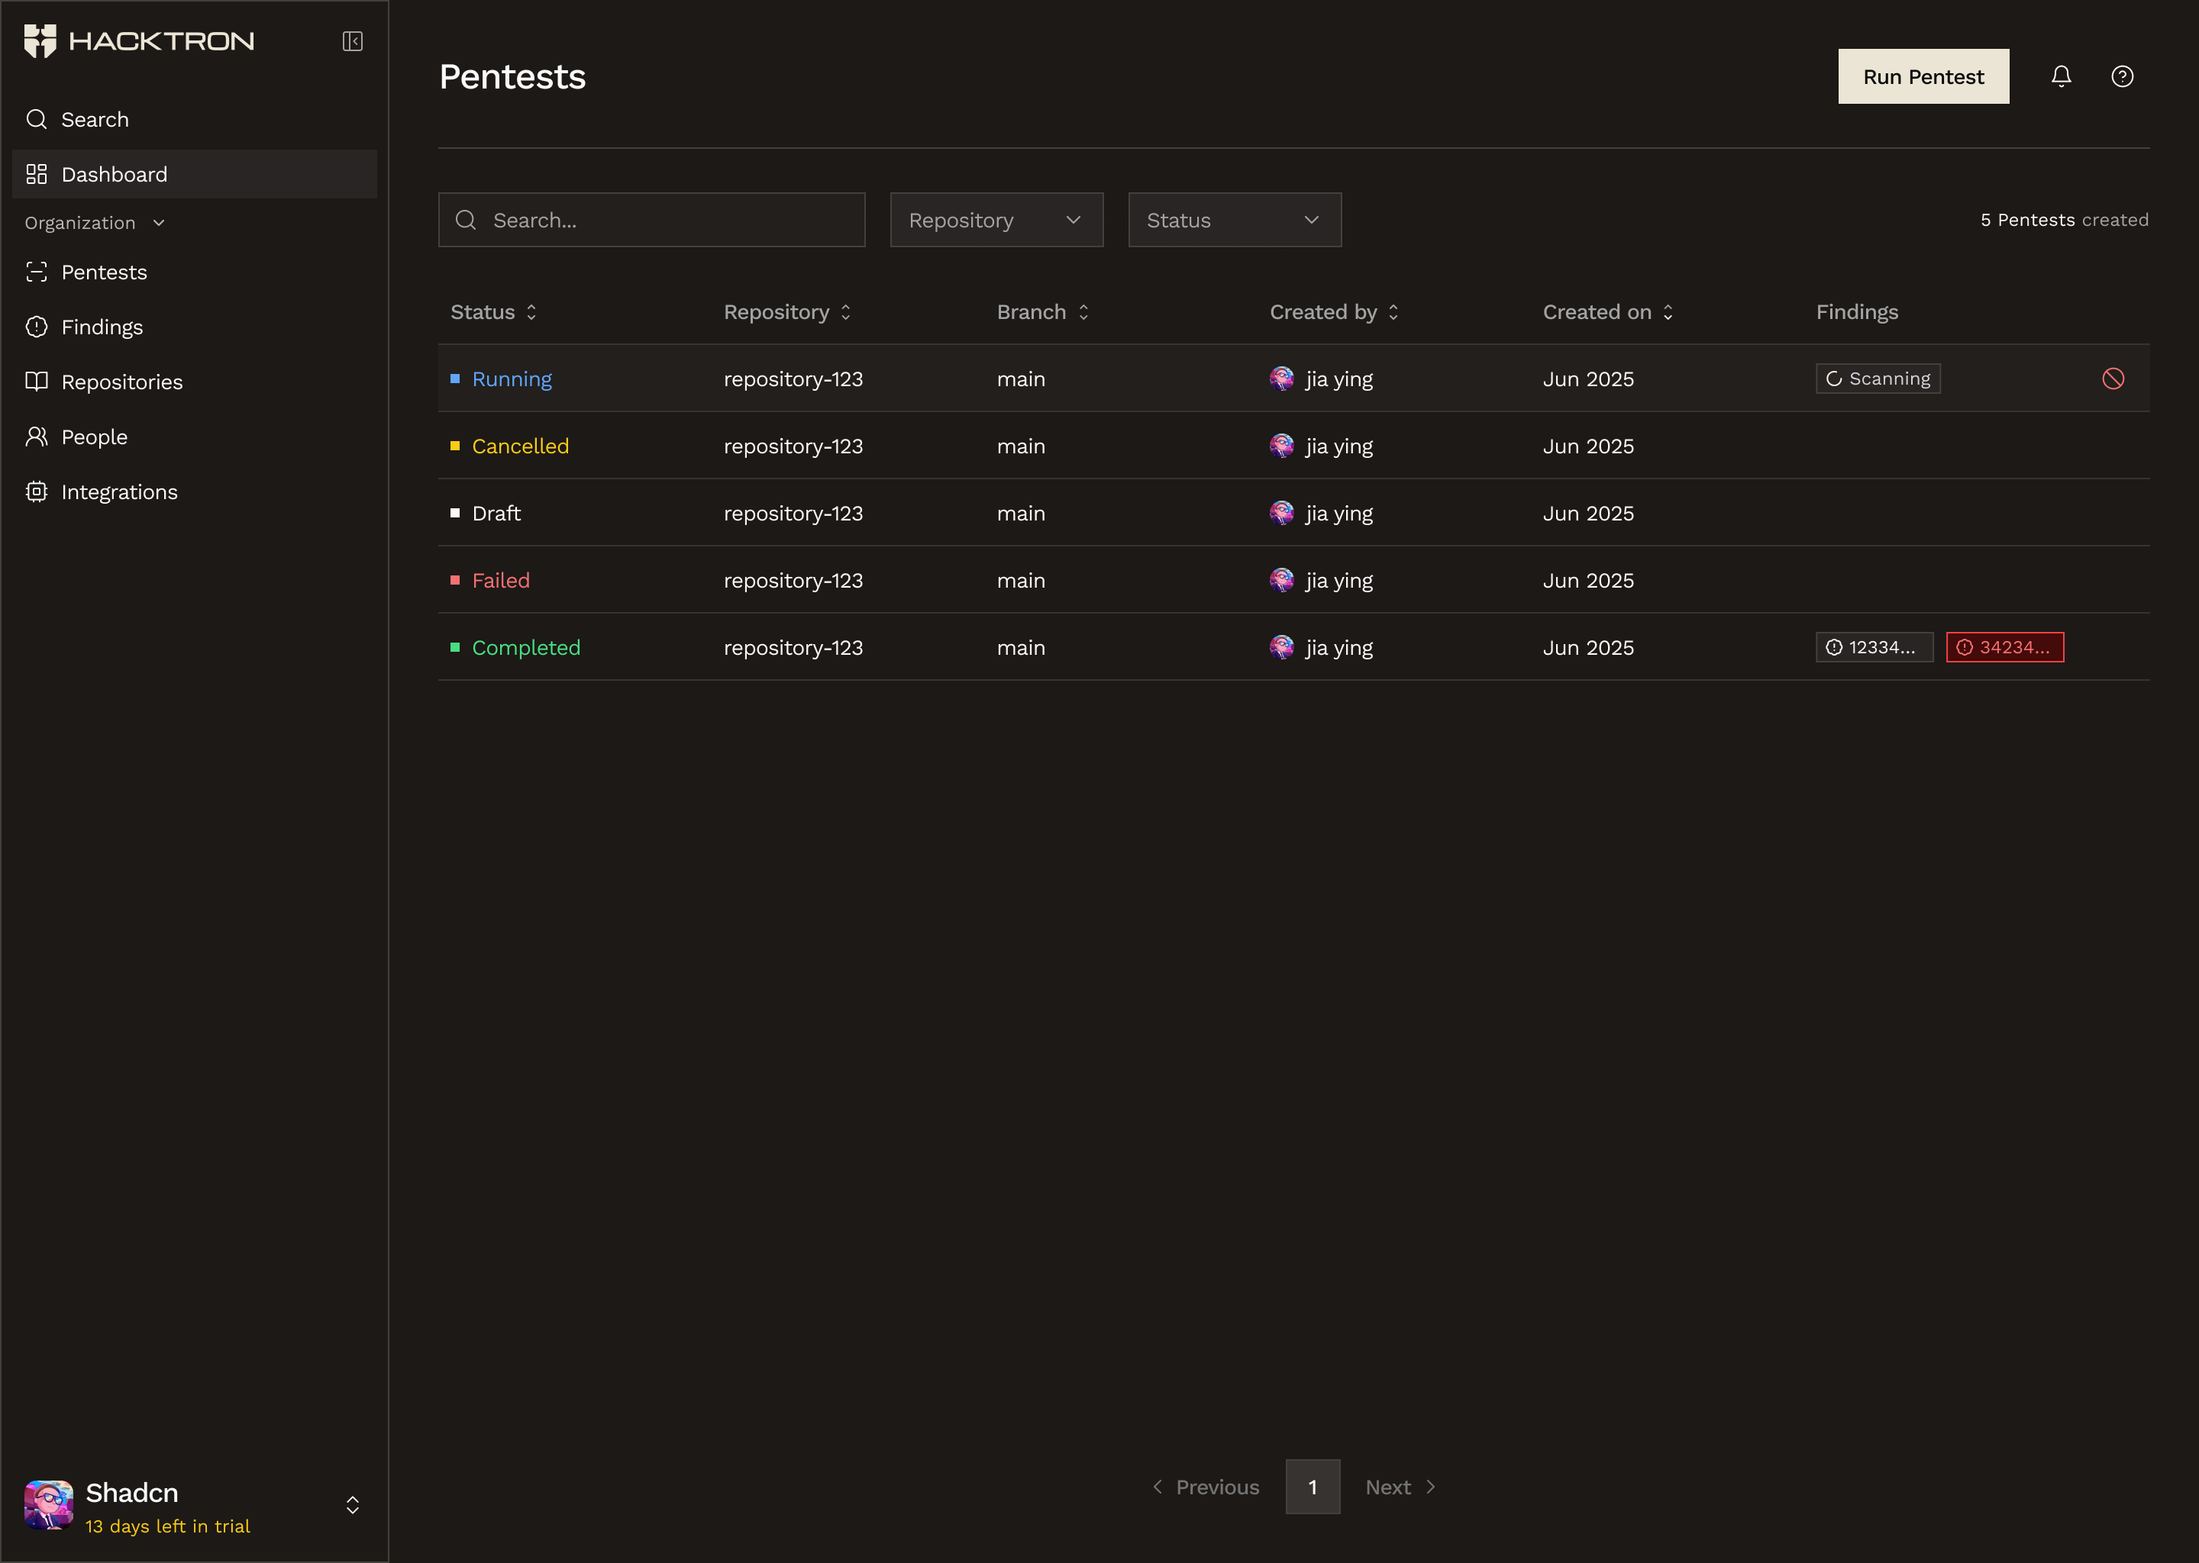Open the Status filter dropdown
This screenshot has height=1563, width=2199.
1233,220
